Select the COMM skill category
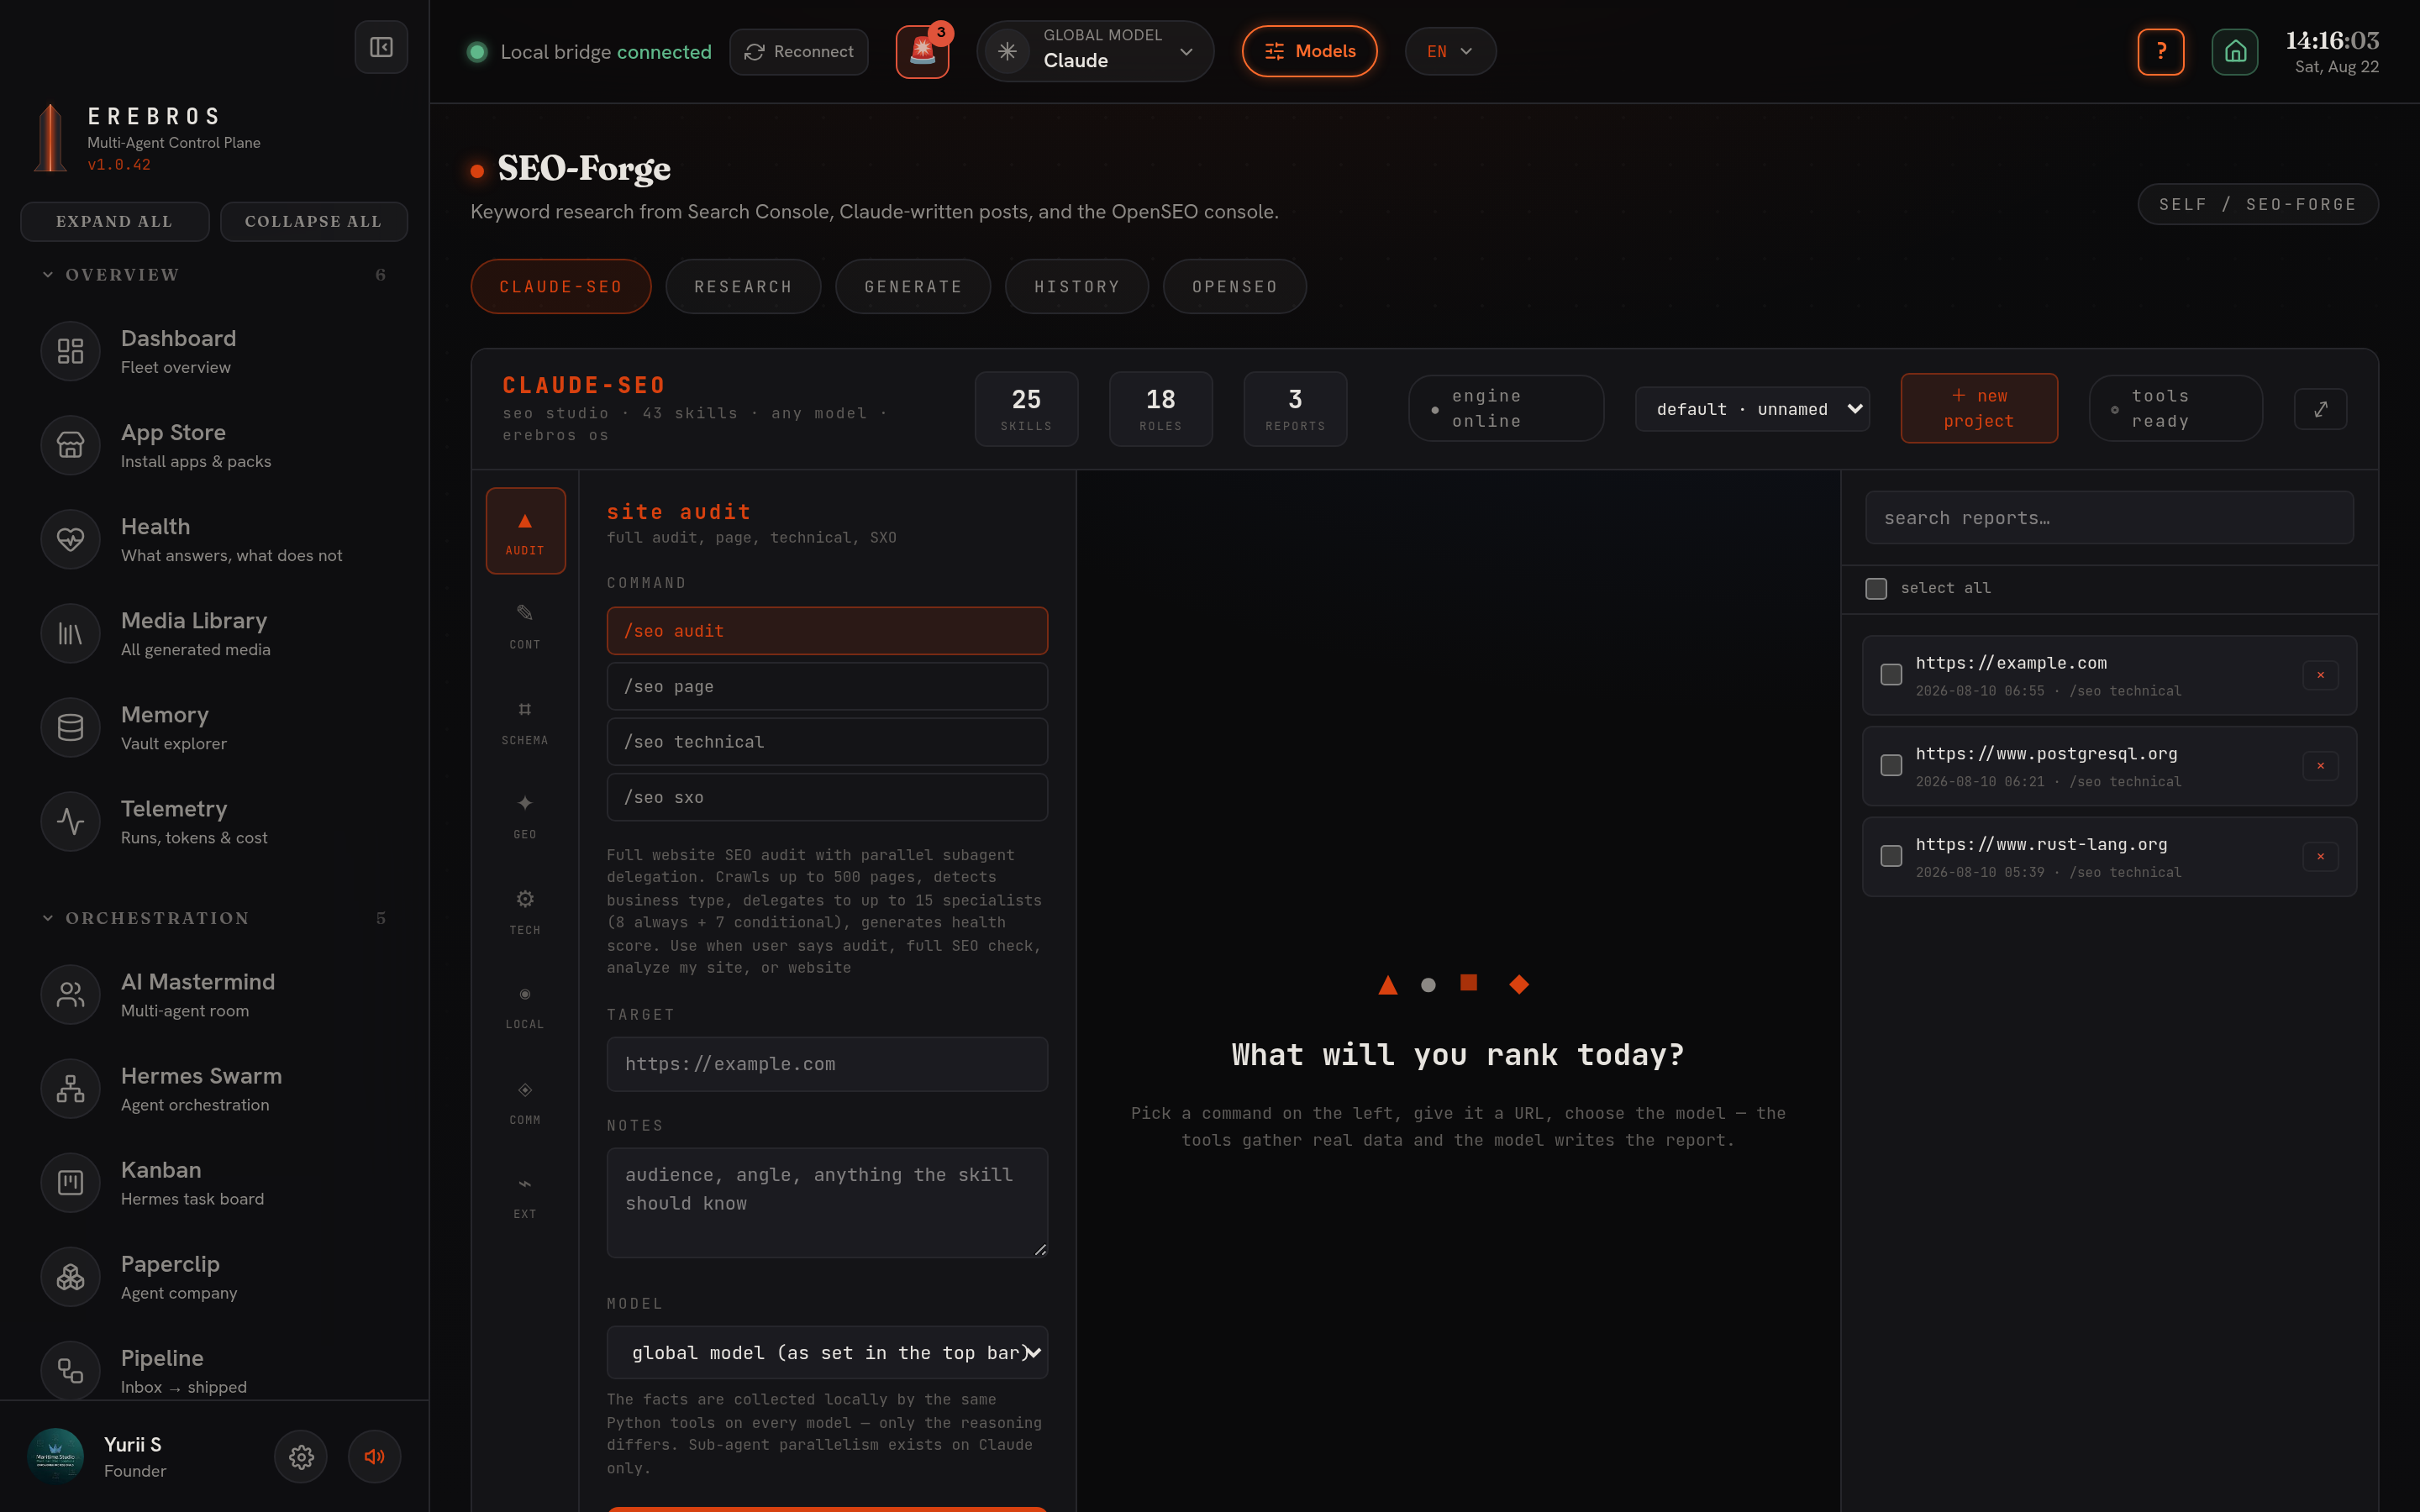The width and height of the screenshot is (2420, 1512). click(x=525, y=1101)
